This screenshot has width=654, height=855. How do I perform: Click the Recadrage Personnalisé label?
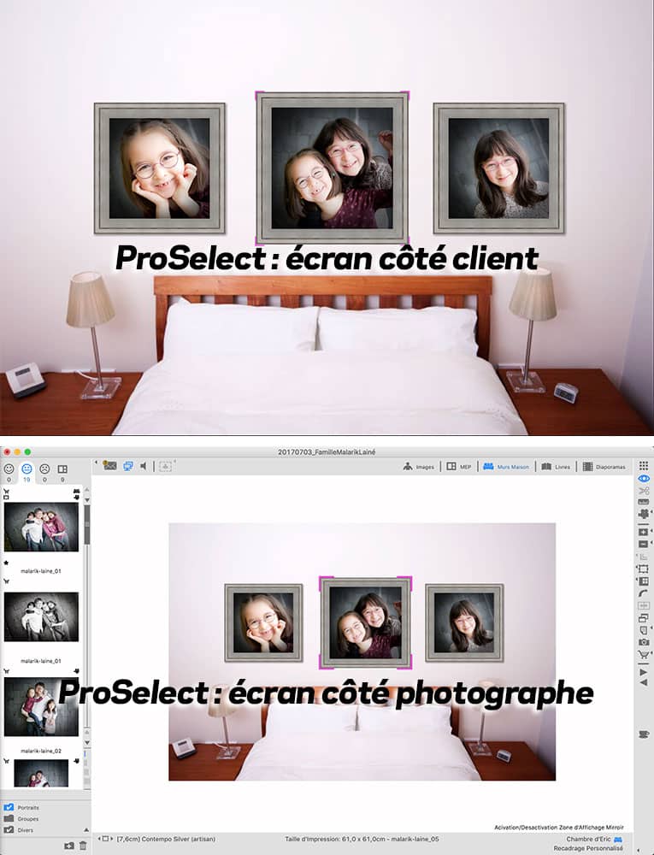[x=588, y=848]
